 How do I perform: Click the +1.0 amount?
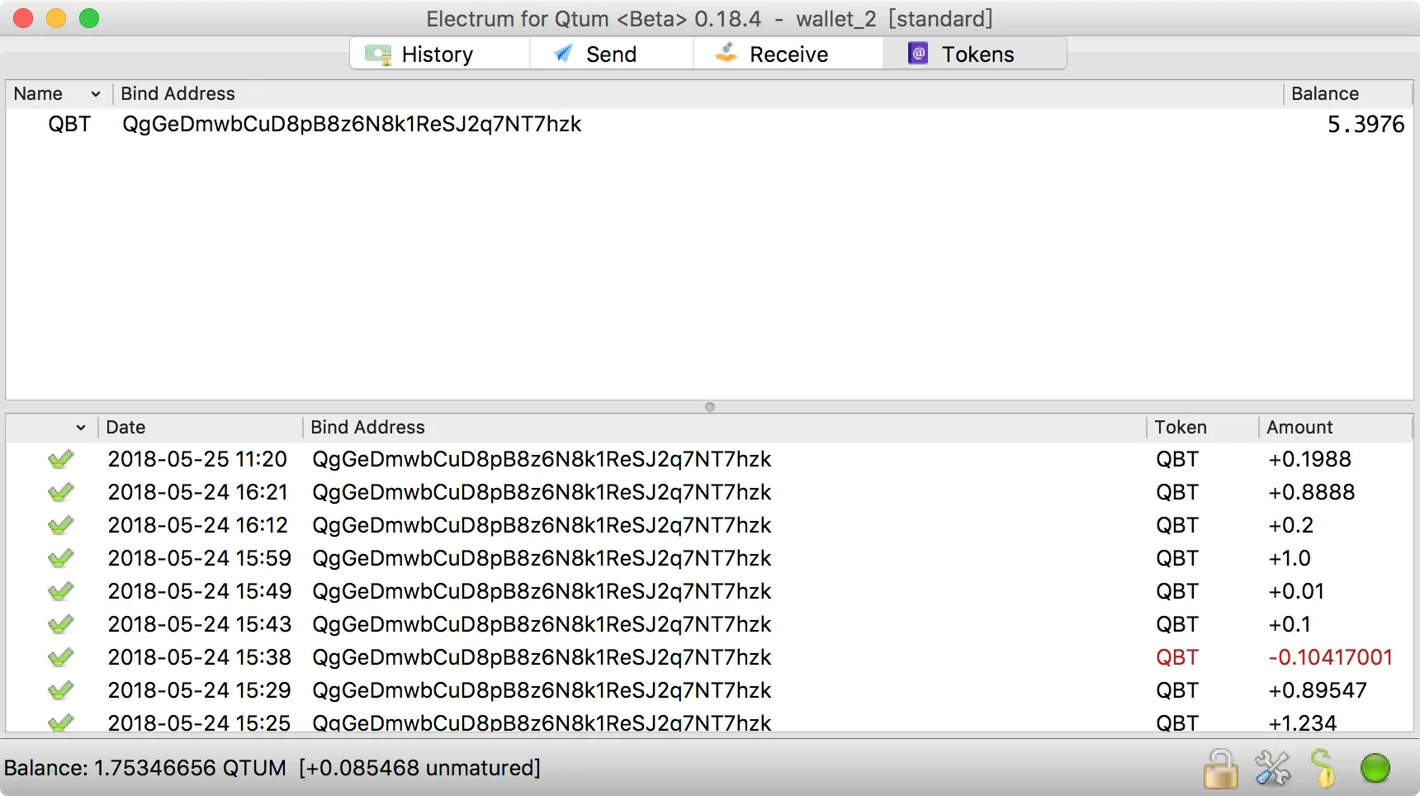coord(1289,558)
